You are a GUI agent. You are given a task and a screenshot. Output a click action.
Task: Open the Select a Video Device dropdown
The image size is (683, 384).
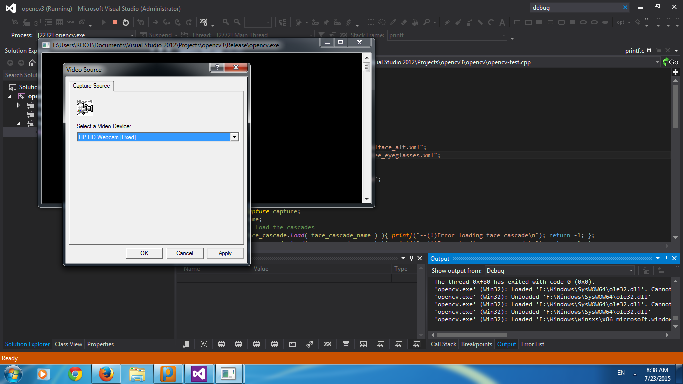pyautogui.click(x=234, y=137)
